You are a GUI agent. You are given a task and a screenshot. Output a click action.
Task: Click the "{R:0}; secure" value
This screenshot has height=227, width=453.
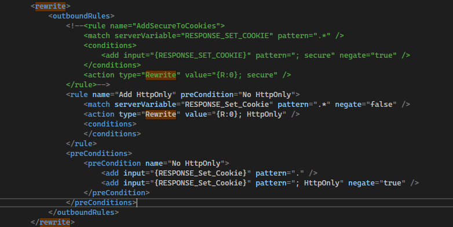pyautogui.click(x=244, y=75)
